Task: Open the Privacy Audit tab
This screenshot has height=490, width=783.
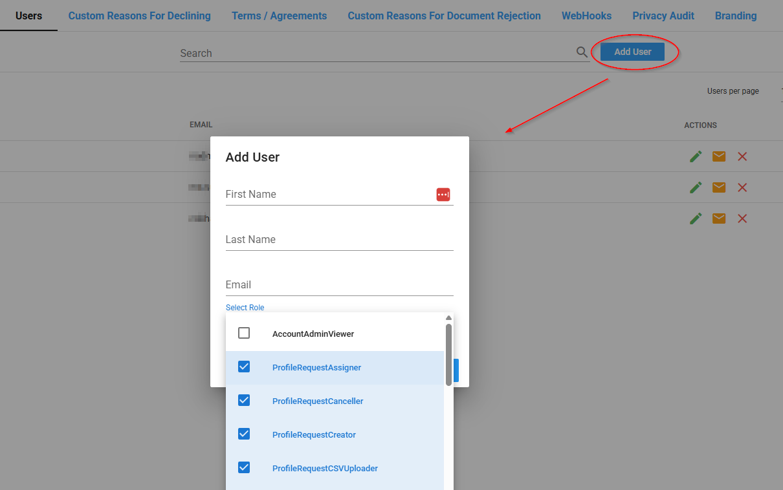Action: 663,16
